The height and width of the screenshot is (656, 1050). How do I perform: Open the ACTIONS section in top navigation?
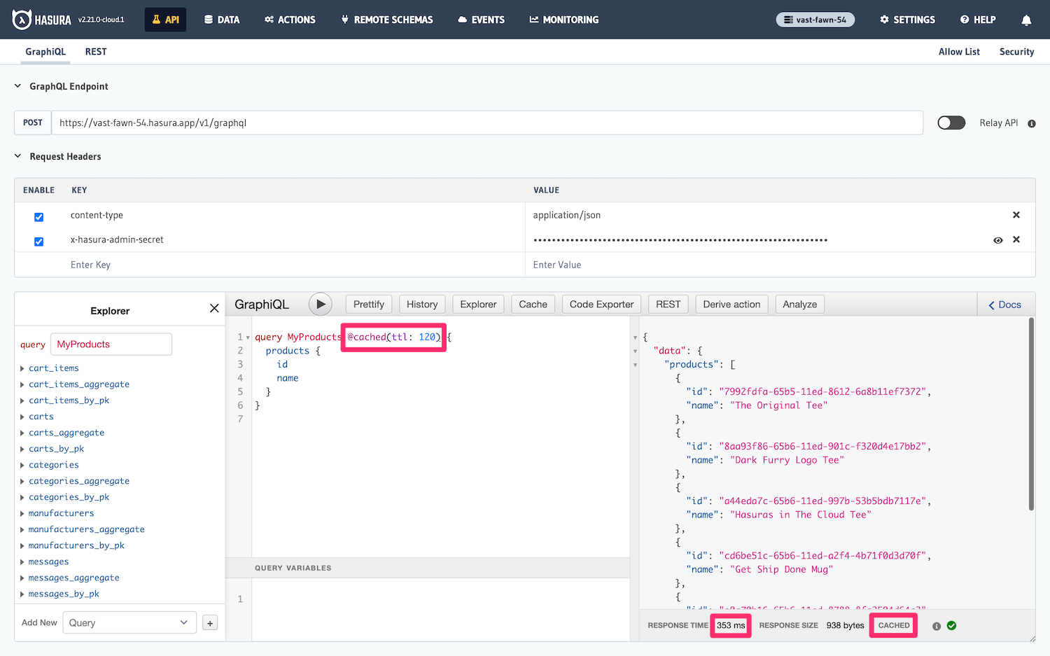[290, 20]
